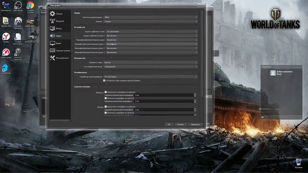Open Output settings monitor-arrows icon
The image size is (308, 173).
(52, 28)
